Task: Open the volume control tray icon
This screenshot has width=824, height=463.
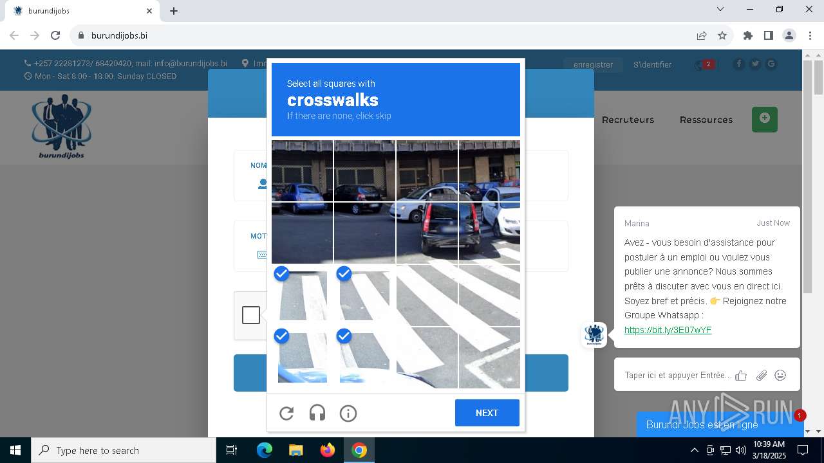Action: coord(740,450)
